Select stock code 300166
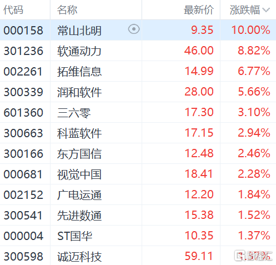This screenshot has height=265, width=276. pos(23,154)
